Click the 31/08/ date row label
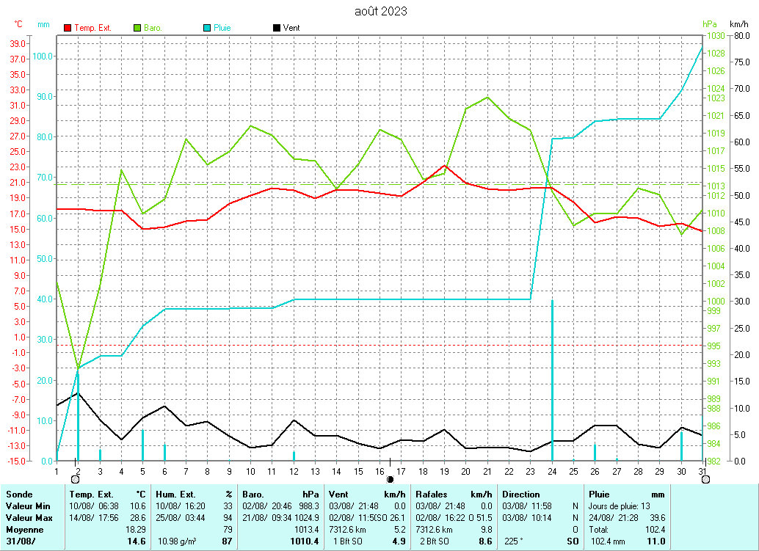759x551 pixels. pos(19,541)
